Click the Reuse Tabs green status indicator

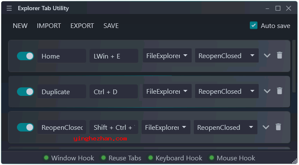[x=103, y=158]
